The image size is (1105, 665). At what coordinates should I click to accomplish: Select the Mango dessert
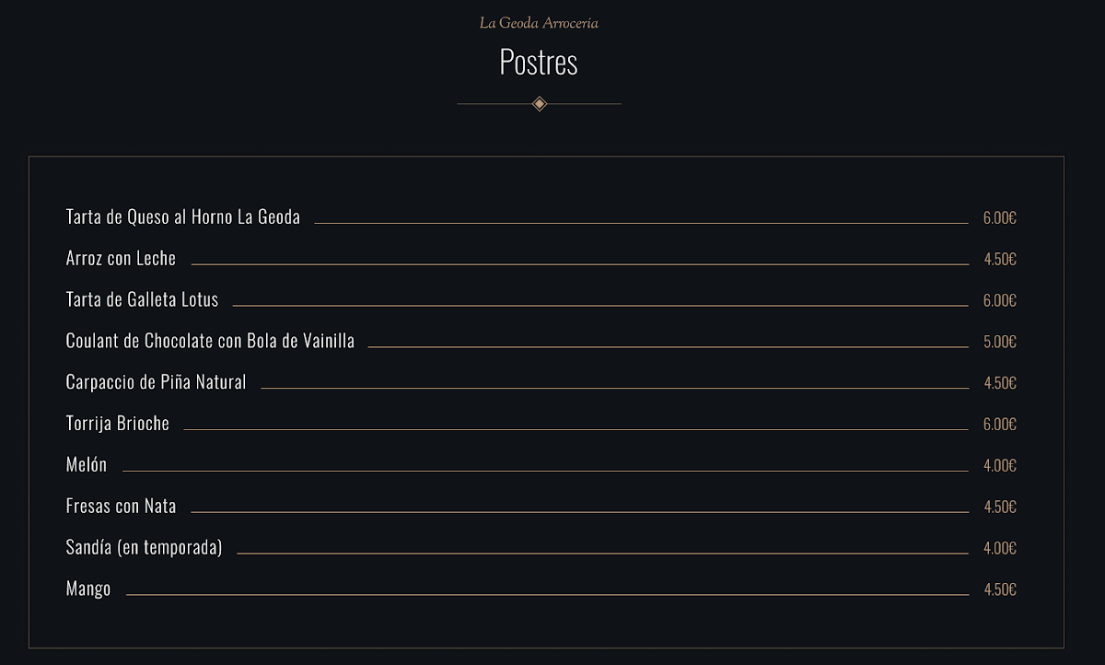tap(88, 589)
